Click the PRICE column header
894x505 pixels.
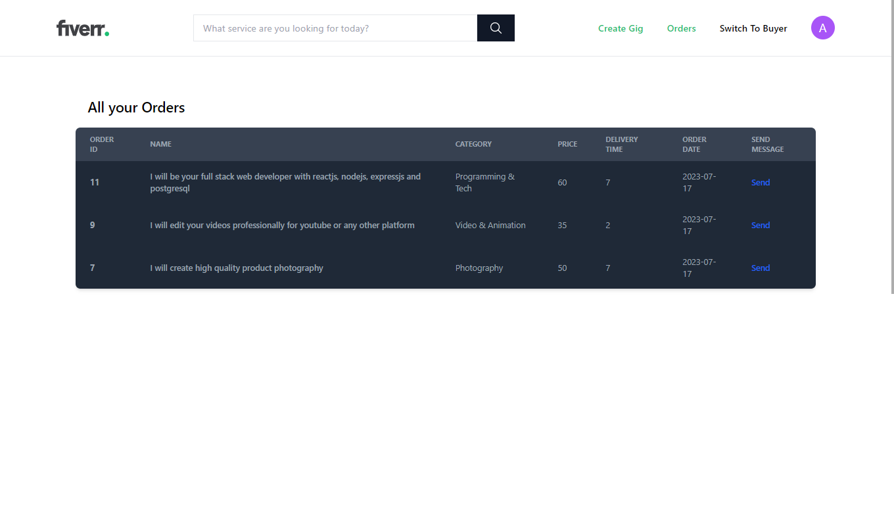coord(567,144)
